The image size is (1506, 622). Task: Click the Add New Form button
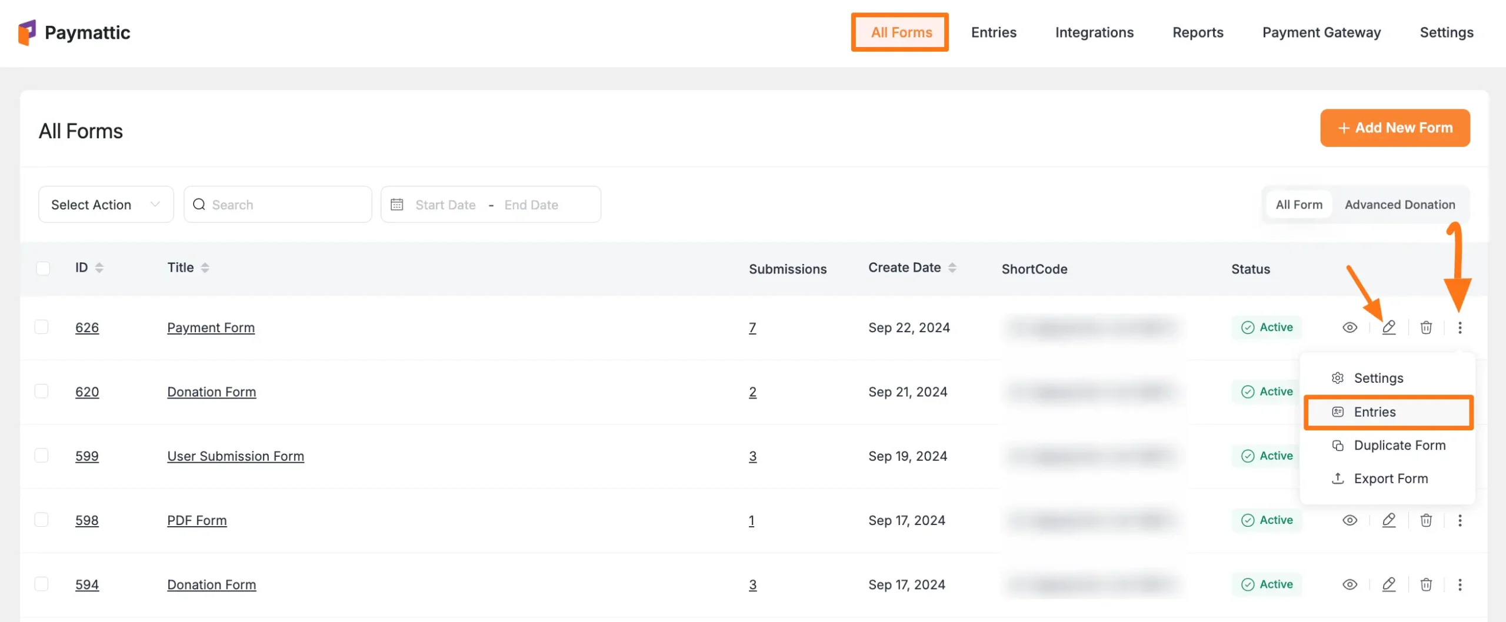point(1395,128)
